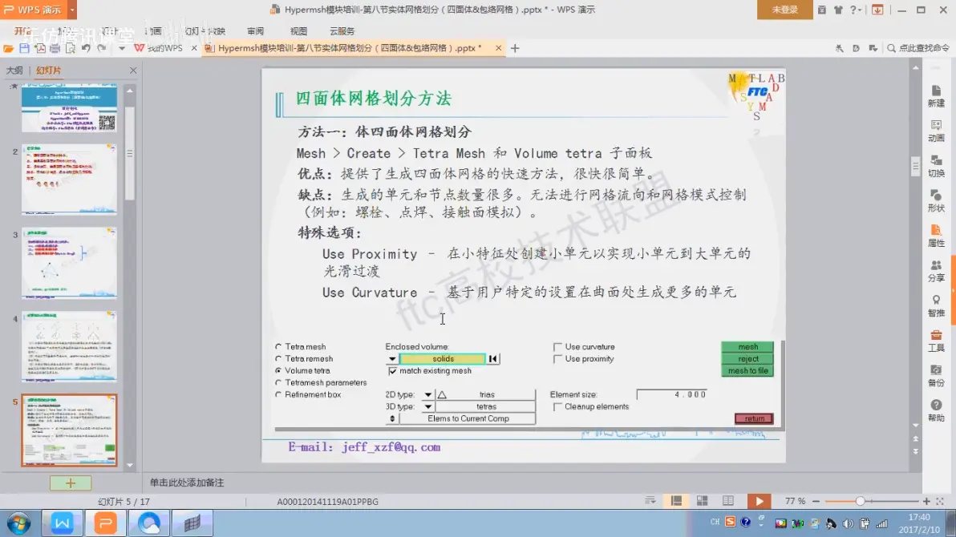Open the Share (分享) sidebar panel
The image size is (956, 537).
click(x=936, y=271)
